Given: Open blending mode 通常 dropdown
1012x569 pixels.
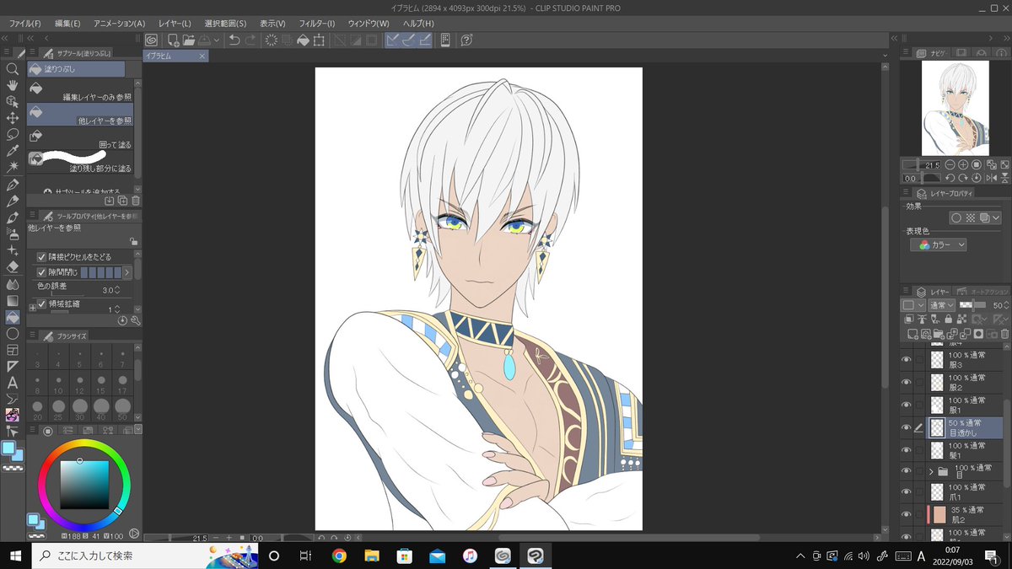Looking at the screenshot, I should 941,305.
